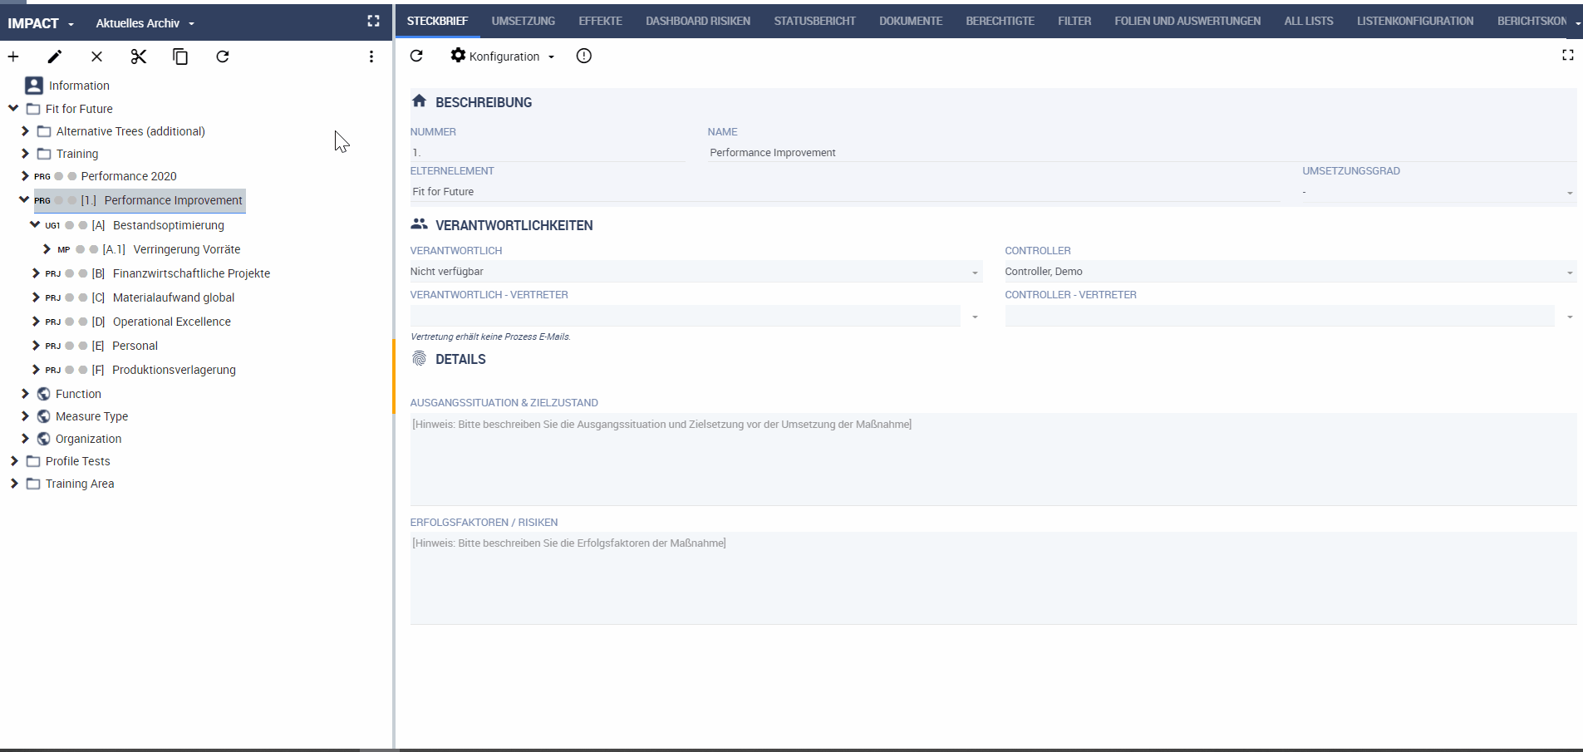This screenshot has width=1583, height=752.
Task: Click the folder icon of Profile Tests
Action: point(33,461)
